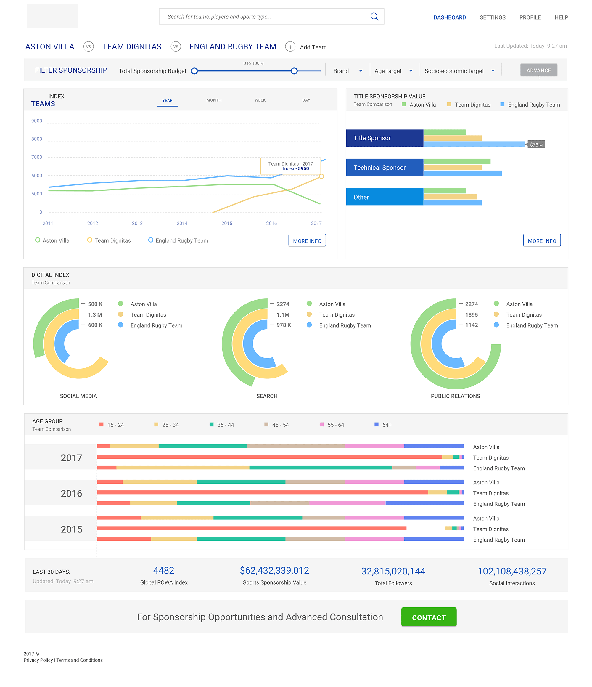Toggle the England Rugby Team swatch in sponsorship legend
The image size is (592, 687).
pos(501,104)
